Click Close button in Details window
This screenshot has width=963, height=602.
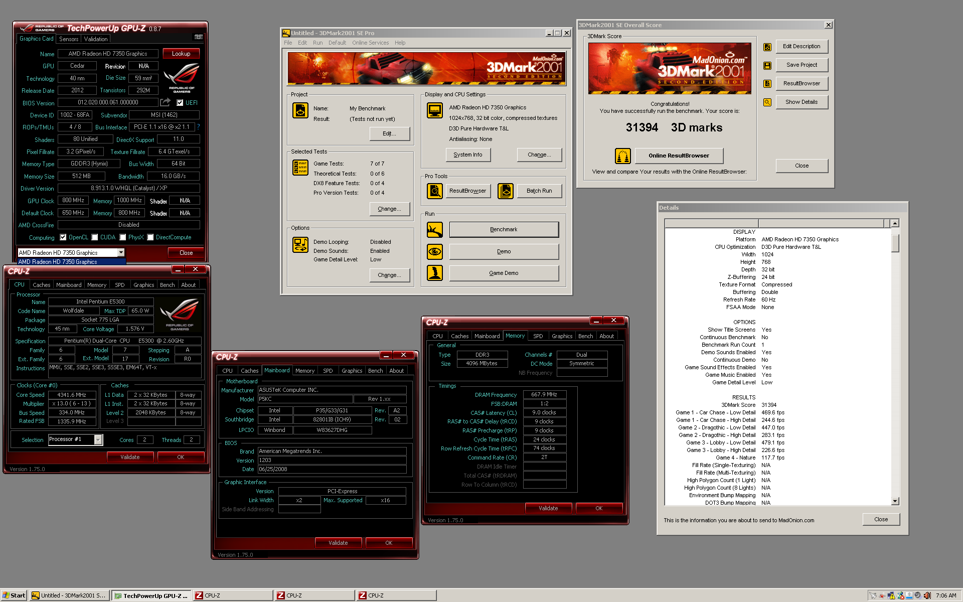(x=881, y=519)
